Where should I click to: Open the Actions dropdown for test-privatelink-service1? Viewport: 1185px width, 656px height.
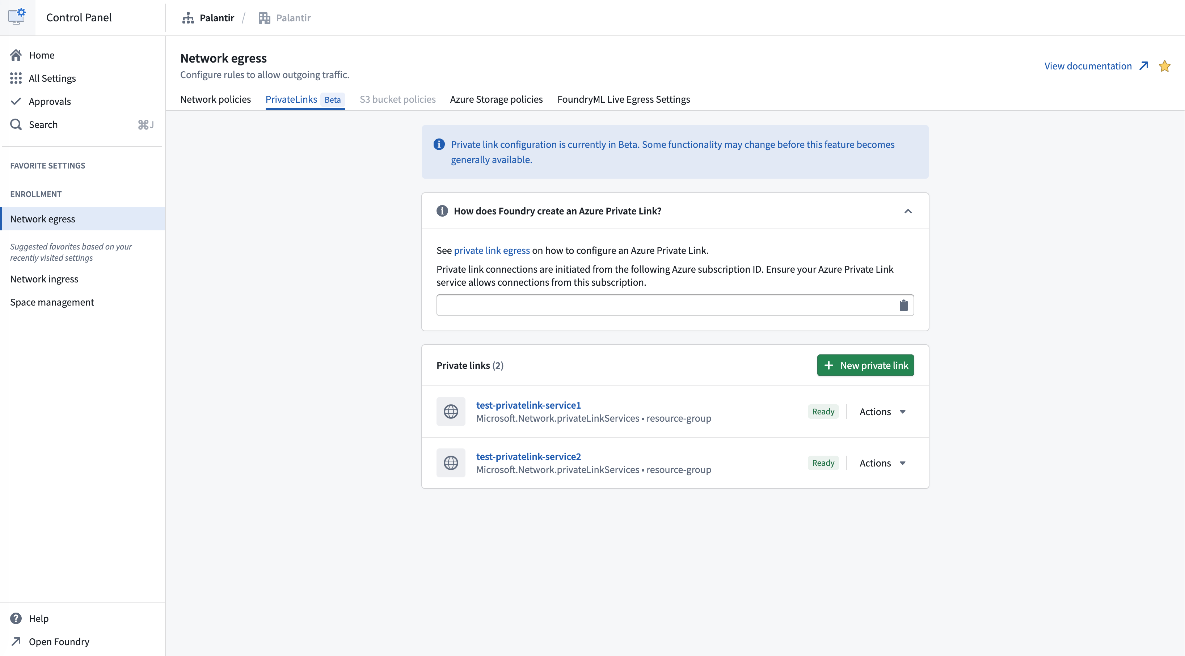881,412
